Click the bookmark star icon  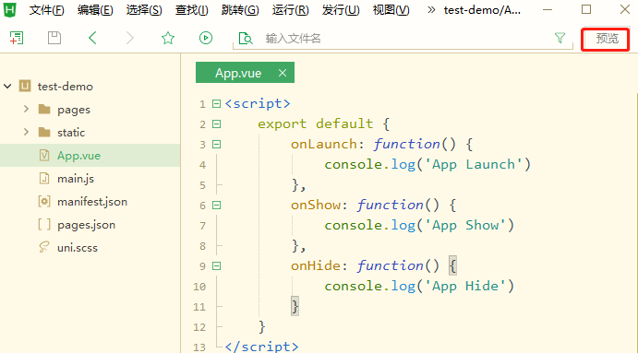tap(168, 38)
